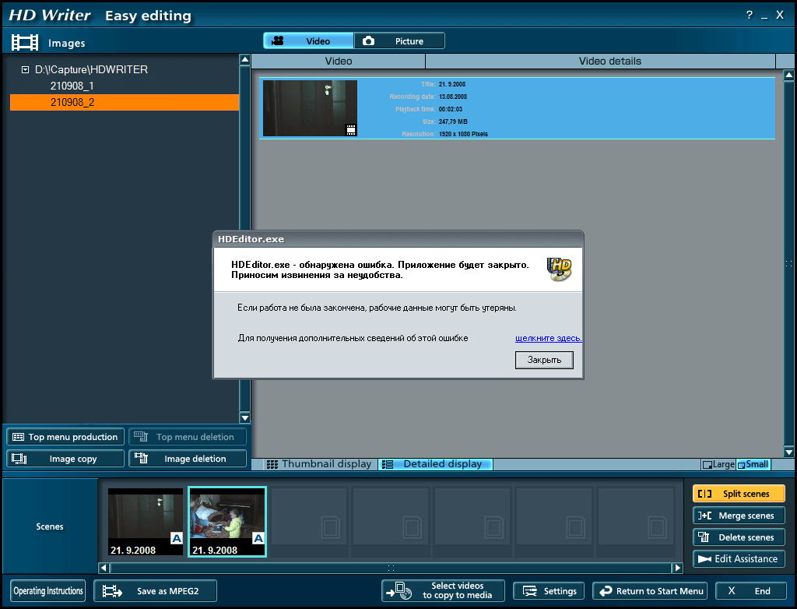797x609 pixels.
Task: Click Merge scenes button
Action: [739, 516]
